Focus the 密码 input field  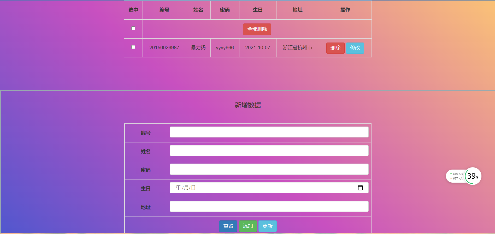[269, 169]
